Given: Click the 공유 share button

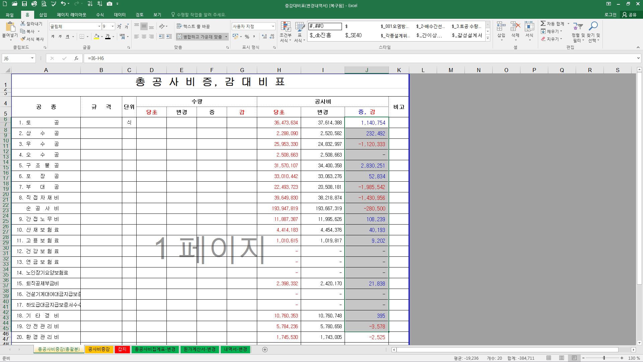Looking at the screenshot, I should [630, 15].
